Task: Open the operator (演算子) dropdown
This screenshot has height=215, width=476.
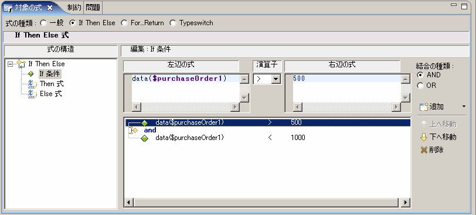Action: click(276, 79)
